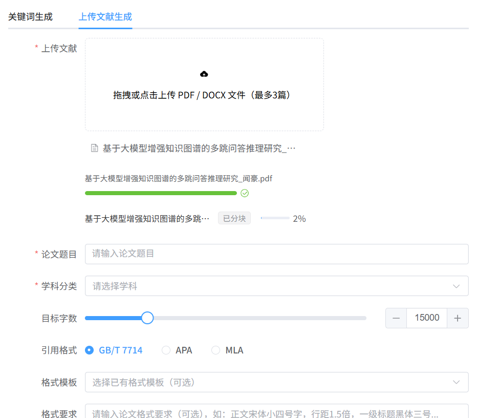
Task: Click the green upload progress bar
Action: [161, 193]
